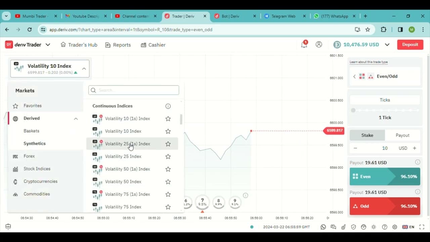Click Deriv logo icon in footer
The image size is (430, 242).
(x=343, y=227)
